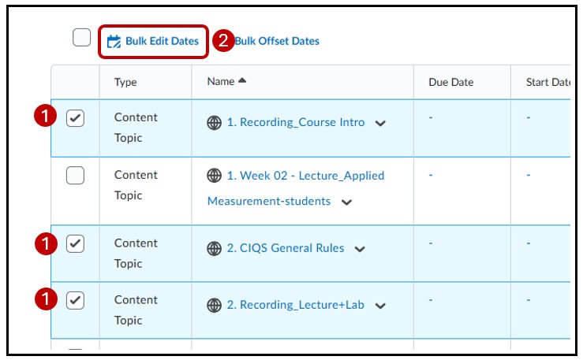Click the Bulk Offset Dates link
Screen dimensions: 583x360
277,41
